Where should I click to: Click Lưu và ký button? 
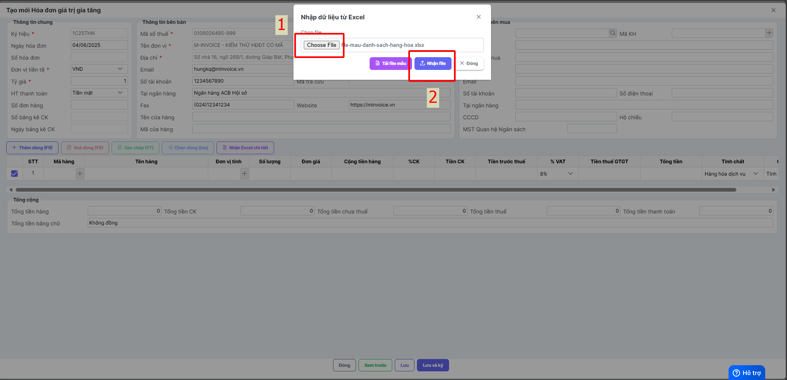pos(433,365)
